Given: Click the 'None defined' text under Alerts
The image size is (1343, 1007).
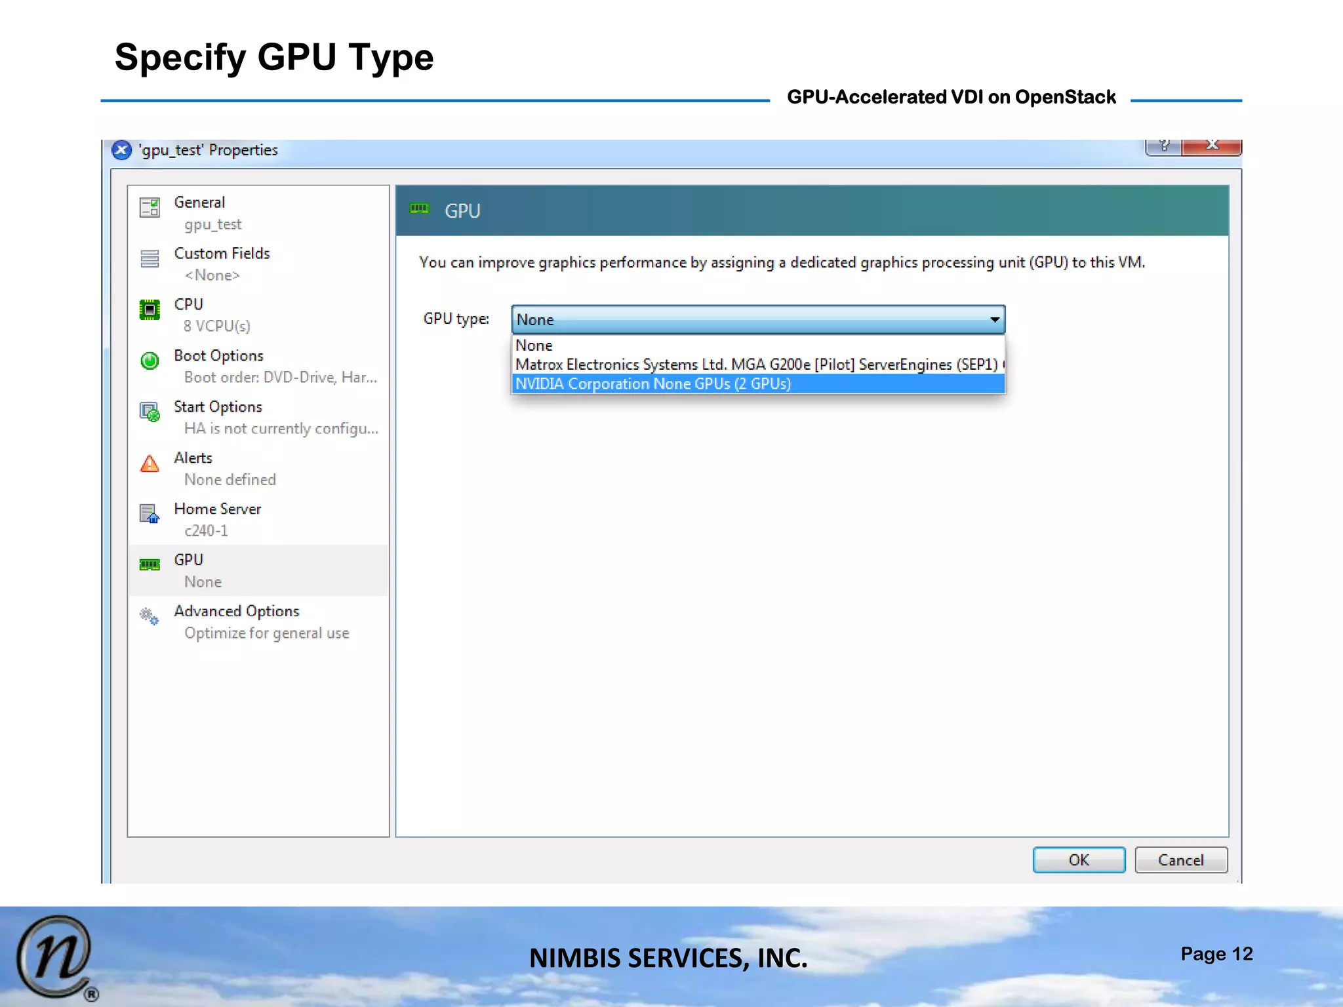Looking at the screenshot, I should pos(230,480).
